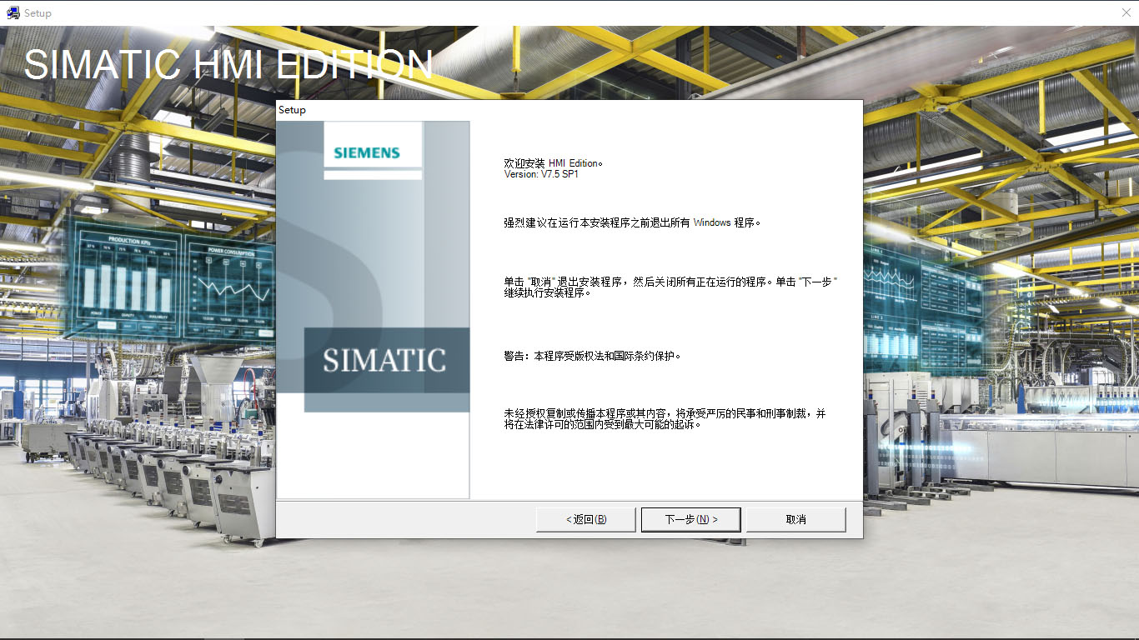This screenshot has width=1139, height=640.
Task: Click the inner dialog's Setup title
Action: [x=292, y=110]
